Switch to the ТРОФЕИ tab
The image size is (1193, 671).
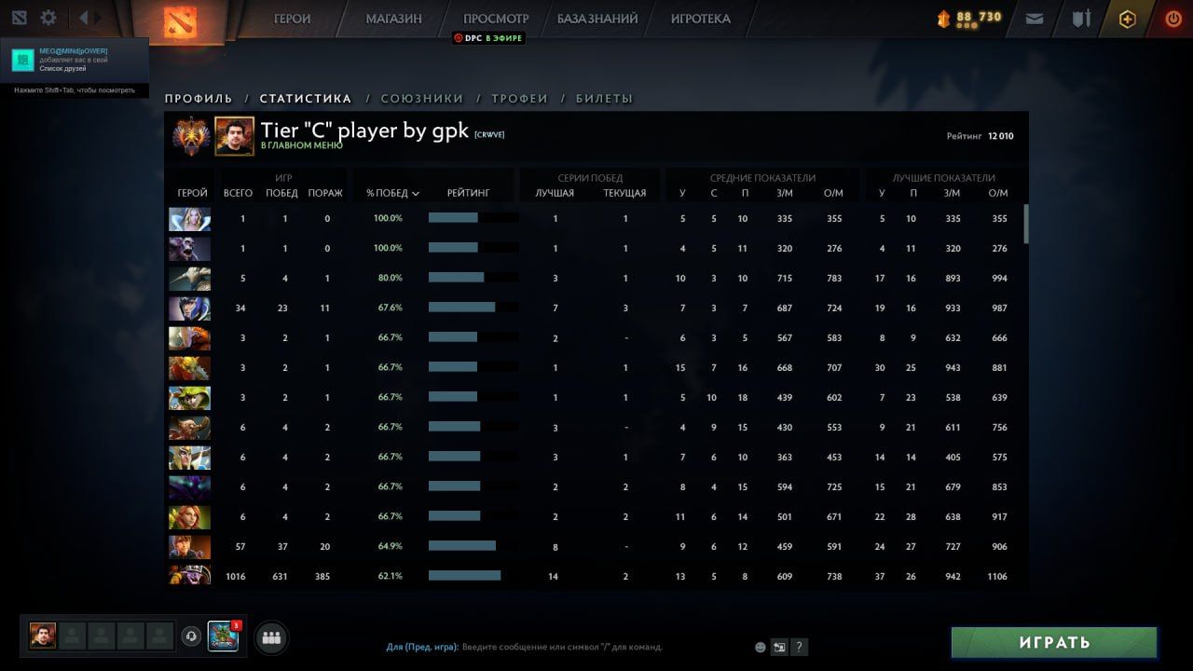tap(519, 98)
